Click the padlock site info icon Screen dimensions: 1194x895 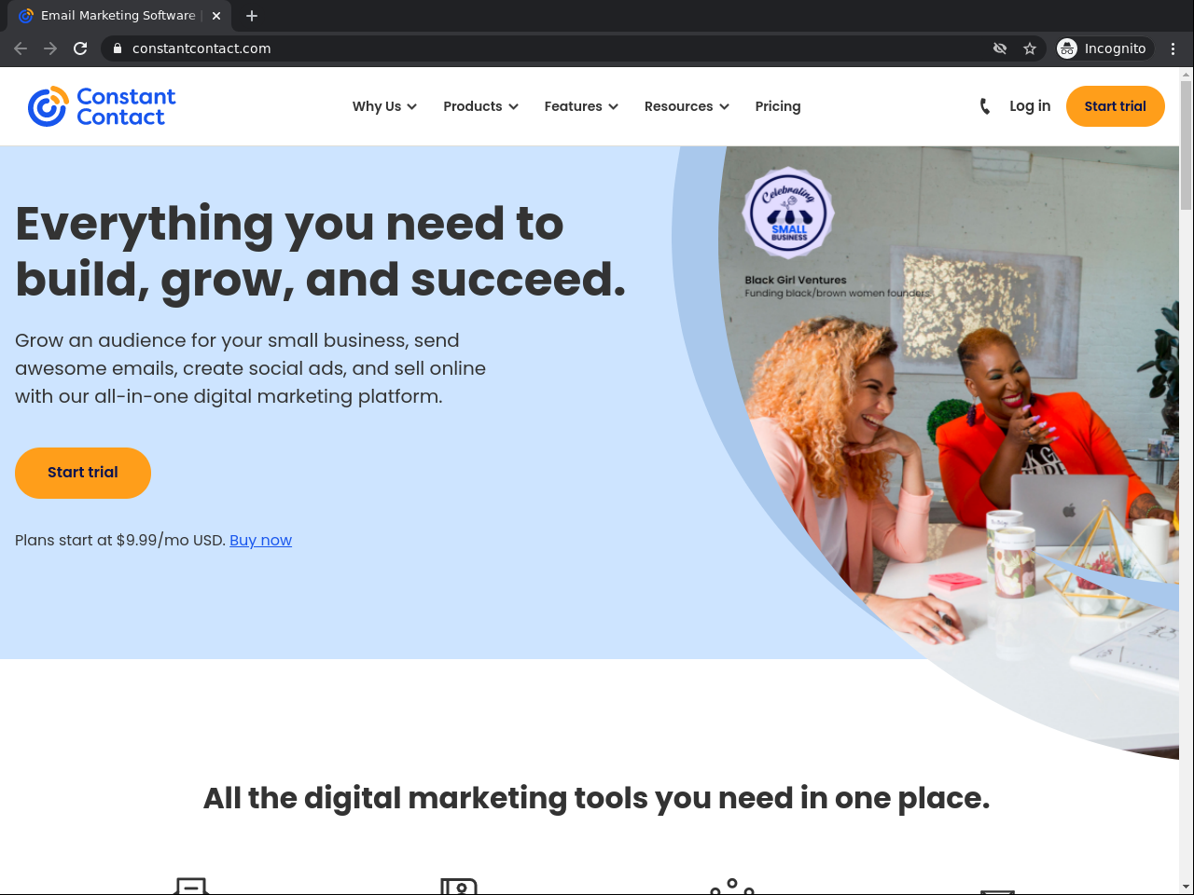pos(118,48)
